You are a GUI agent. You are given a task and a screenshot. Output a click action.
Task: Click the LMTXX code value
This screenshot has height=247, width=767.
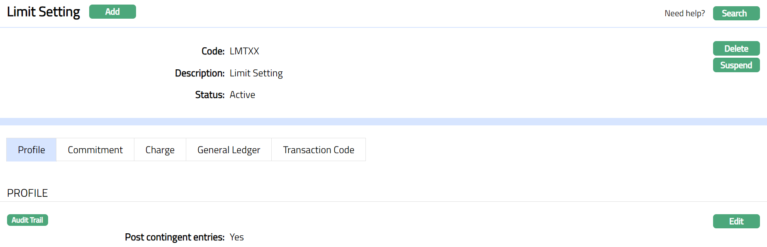coord(244,51)
